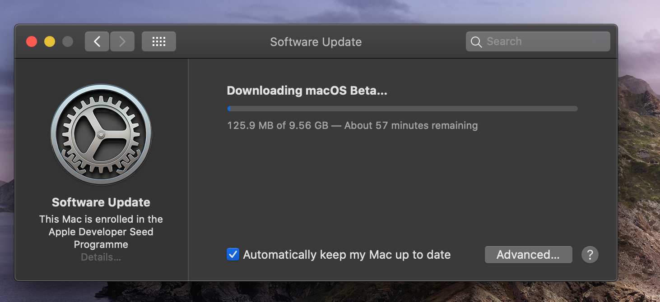Click the "Software Update" window title
Viewport: 660px width, 302px height.
(x=316, y=42)
